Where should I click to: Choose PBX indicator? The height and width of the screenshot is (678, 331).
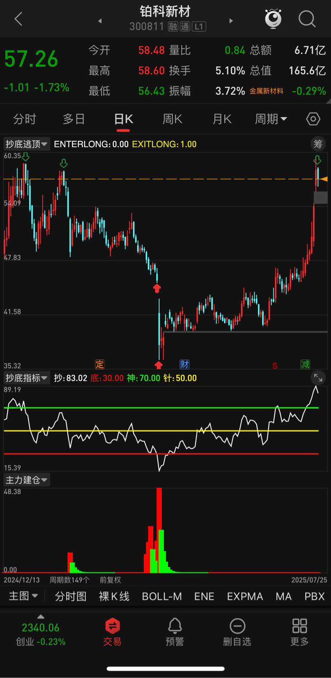(x=315, y=596)
